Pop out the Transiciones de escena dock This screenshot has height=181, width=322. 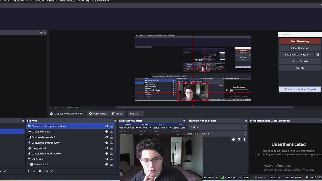tap(246, 121)
